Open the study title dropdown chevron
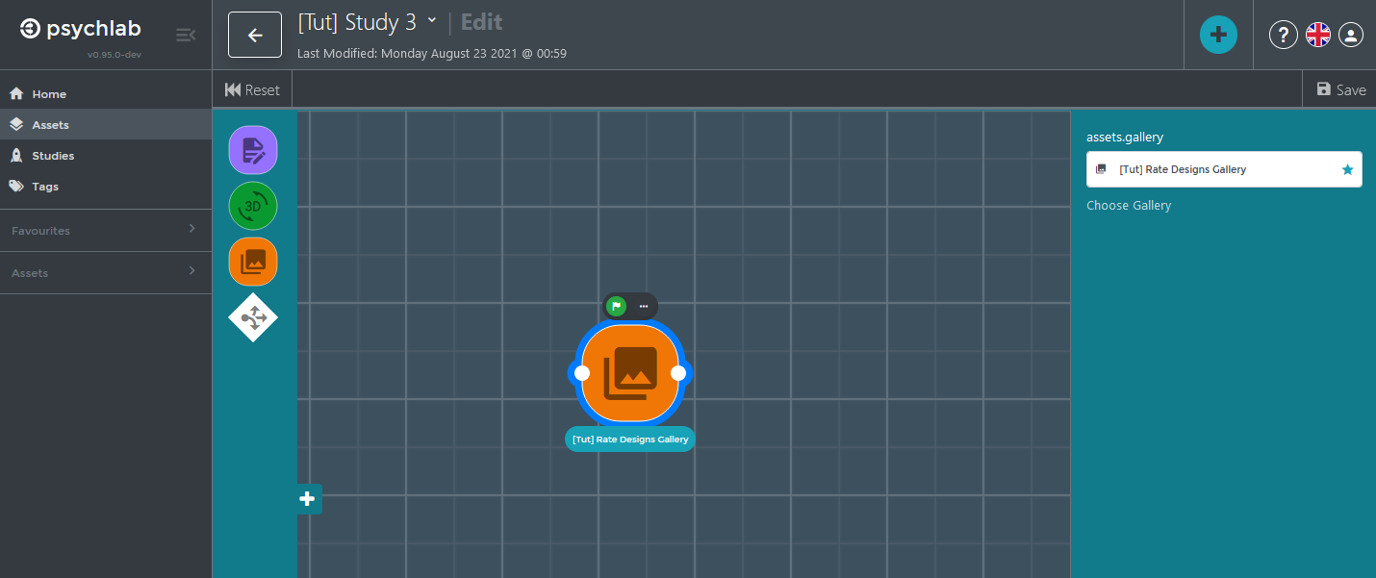1376x578 pixels. (431, 20)
